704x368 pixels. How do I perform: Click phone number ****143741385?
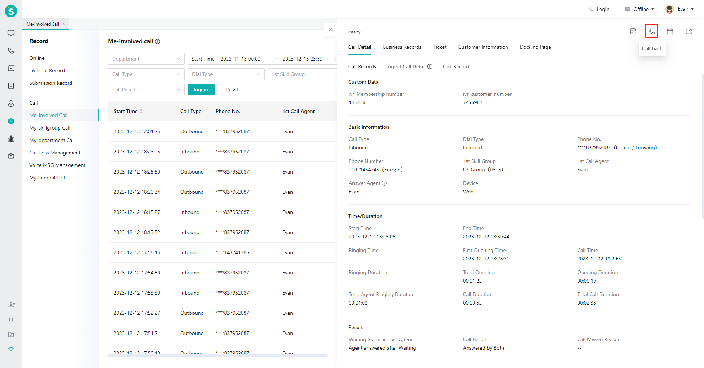(x=232, y=252)
